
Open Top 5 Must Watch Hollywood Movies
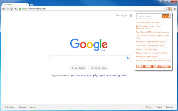(x=152, y=37)
